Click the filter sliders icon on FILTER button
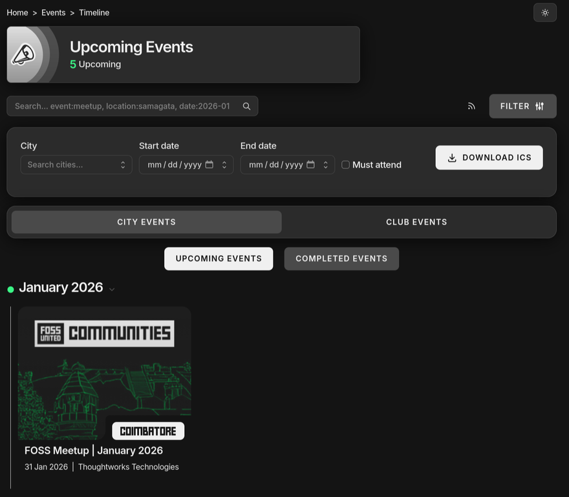Screen dimensions: 569x497 541,105
